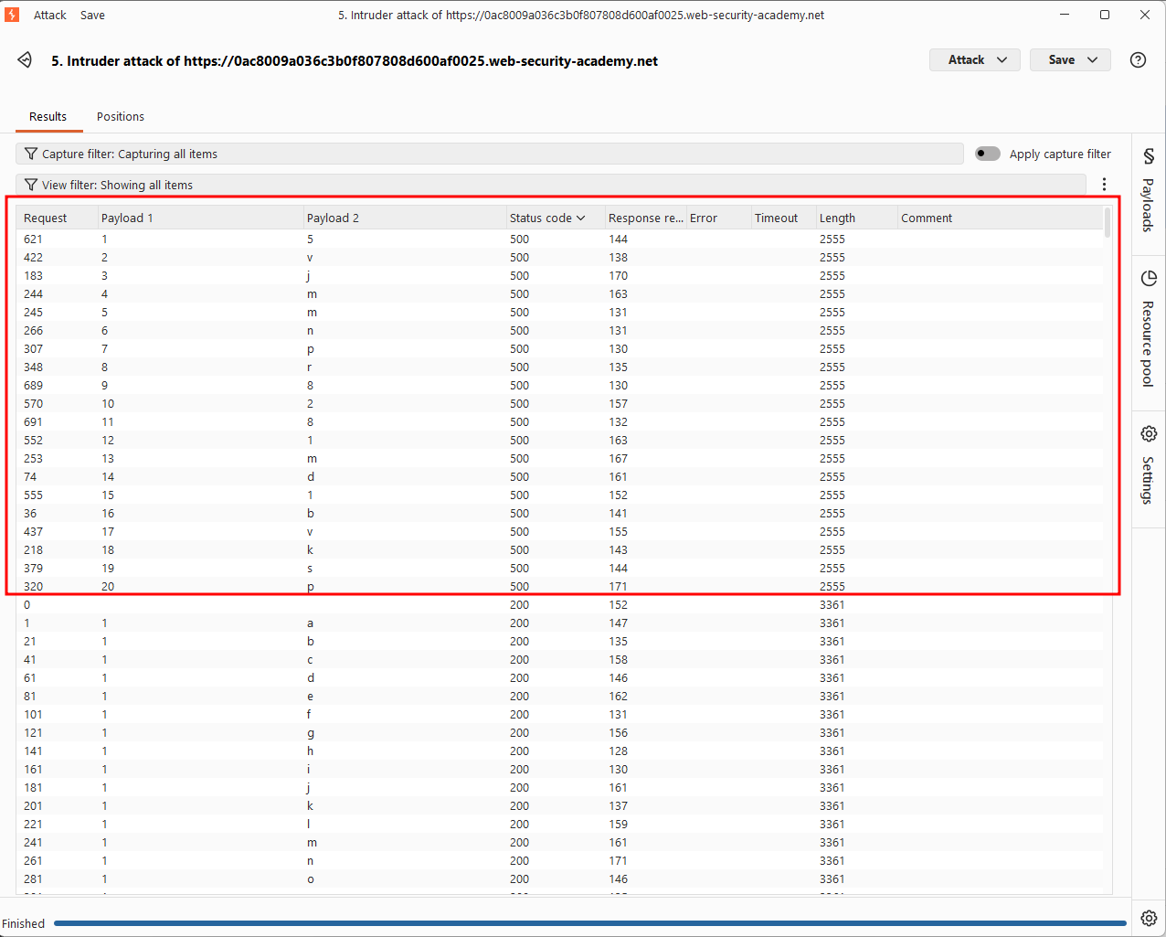This screenshot has width=1166, height=937.
Task: Expand the Save button dropdown arrow
Action: click(x=1092, y=59)
